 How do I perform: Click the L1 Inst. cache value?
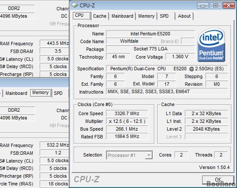(x=206, y=121)
